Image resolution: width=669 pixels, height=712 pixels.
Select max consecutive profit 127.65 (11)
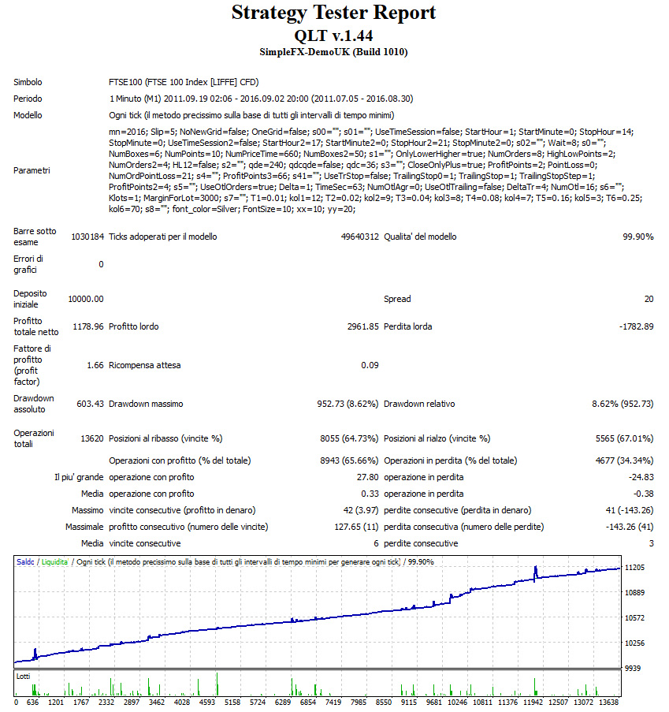coord(356,527)
